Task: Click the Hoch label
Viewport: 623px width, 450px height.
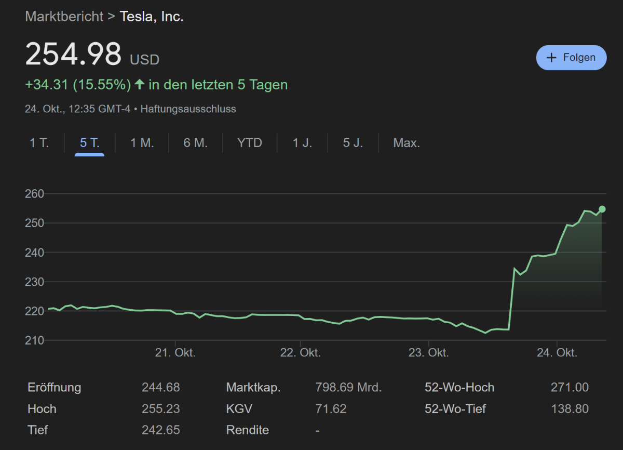Action: pyautogui.click(x=42, y=409)
